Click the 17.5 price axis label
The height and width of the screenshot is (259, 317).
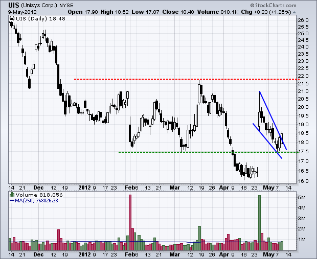pyautogui.click(x=303, y=152)
